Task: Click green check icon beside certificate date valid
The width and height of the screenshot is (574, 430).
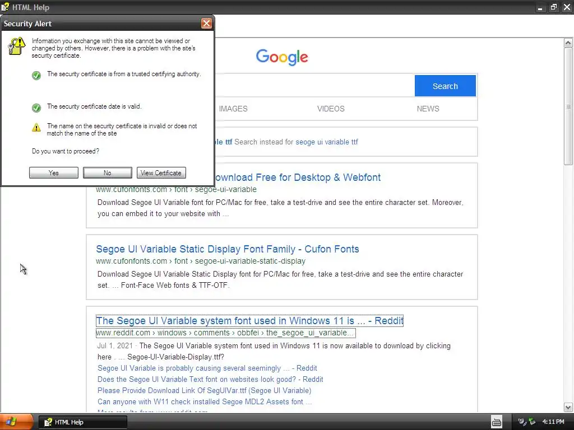Action: (x=36, y=108)
